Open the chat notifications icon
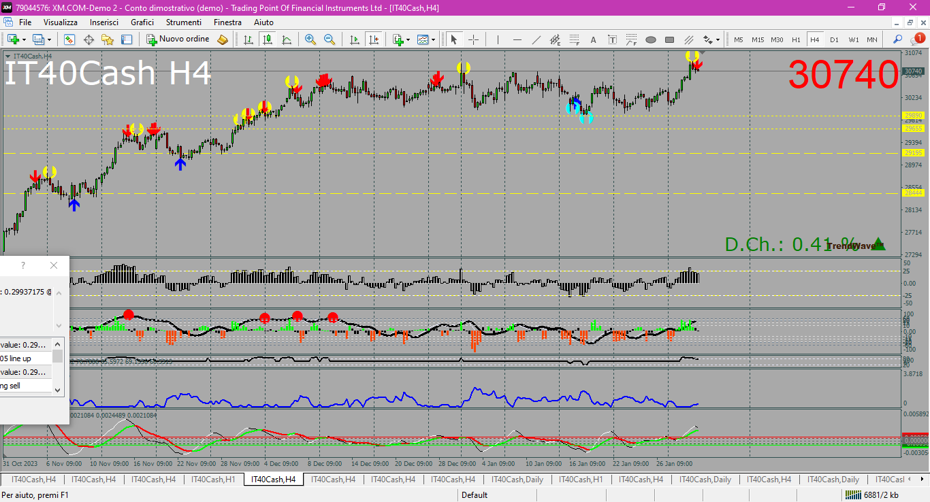This screenshot has width=930, height=502. tap(917, 39)
